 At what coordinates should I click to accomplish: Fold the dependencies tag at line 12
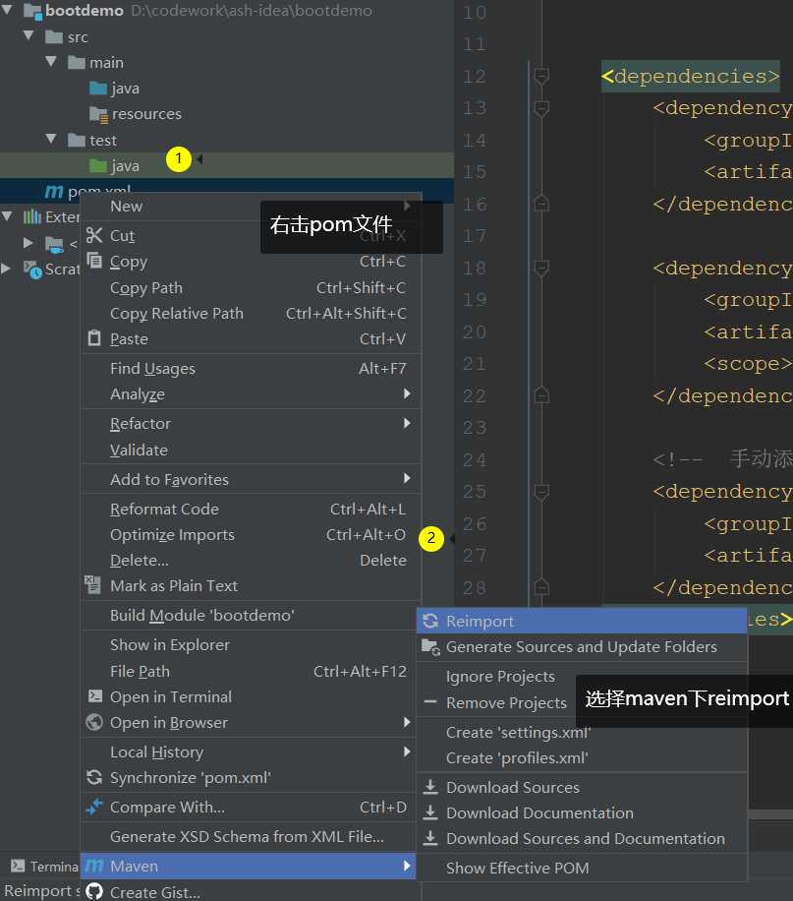pyautogui.click(x=540, y=76)
